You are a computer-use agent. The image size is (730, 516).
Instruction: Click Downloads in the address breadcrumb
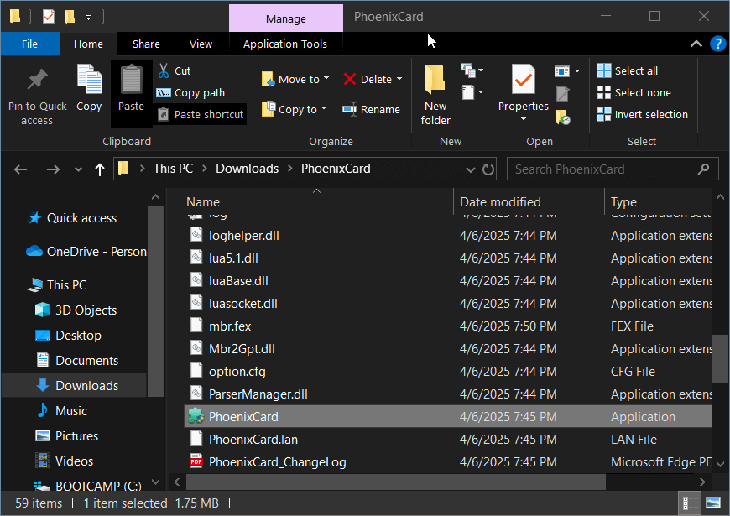click(x=248, y=169)
